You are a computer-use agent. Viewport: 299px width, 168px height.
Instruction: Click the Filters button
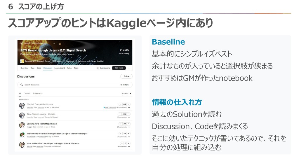[x=124, y=85]
